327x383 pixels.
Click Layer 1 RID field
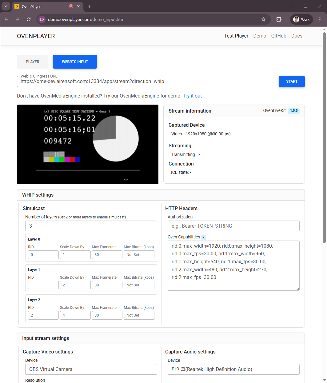click(x=43, y=285)
